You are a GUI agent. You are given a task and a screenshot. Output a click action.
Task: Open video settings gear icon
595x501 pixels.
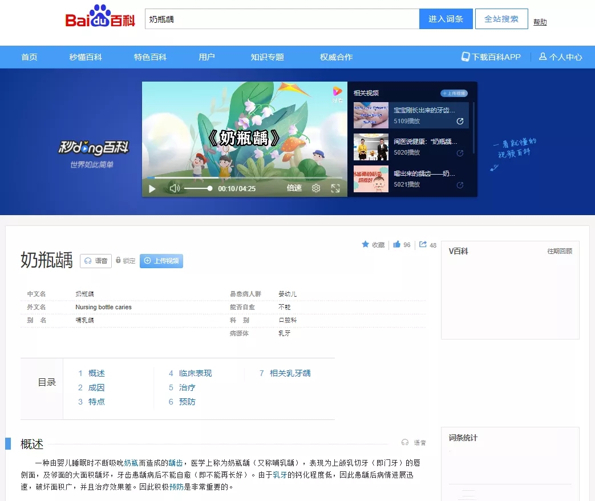click(x=316, y=188)
